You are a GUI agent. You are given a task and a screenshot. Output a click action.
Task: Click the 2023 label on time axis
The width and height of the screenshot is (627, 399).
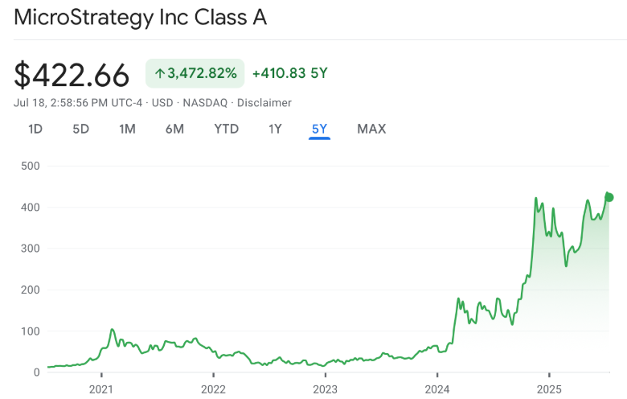pos(325,388)
